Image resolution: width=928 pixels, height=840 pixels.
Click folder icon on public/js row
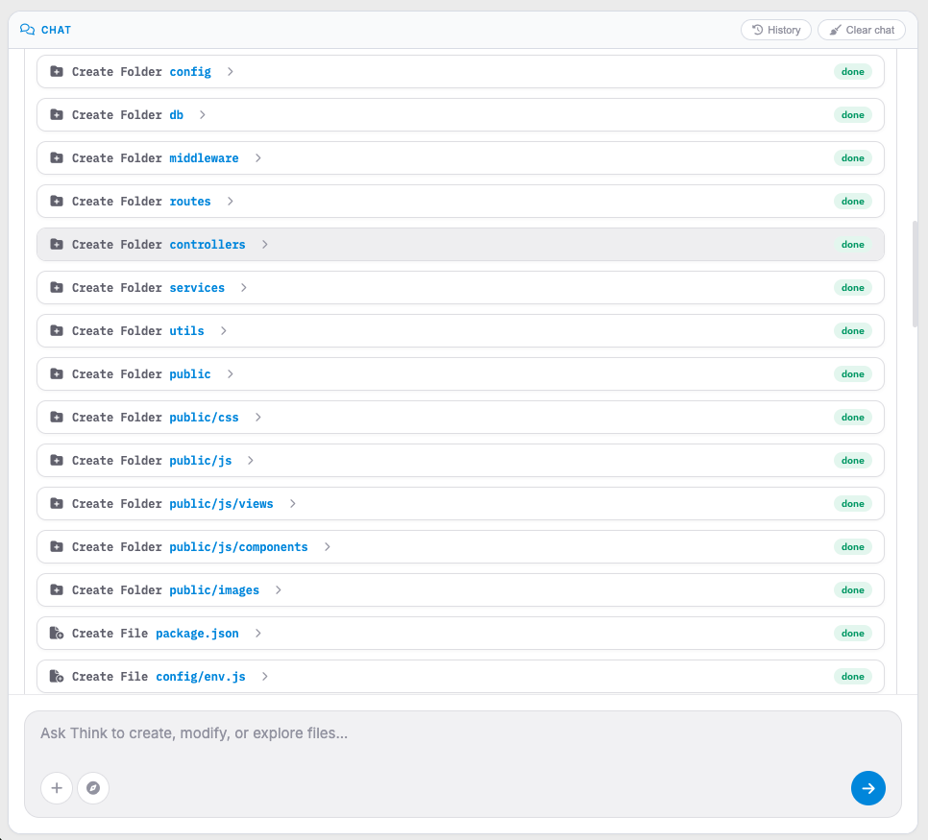tap(57, 460)
